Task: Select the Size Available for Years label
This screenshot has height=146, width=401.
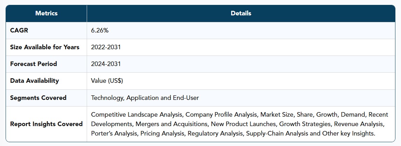Action: click(45, 47)
